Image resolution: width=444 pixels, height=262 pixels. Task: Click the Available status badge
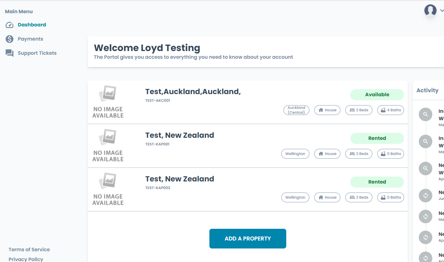click(x=377, y=95)
